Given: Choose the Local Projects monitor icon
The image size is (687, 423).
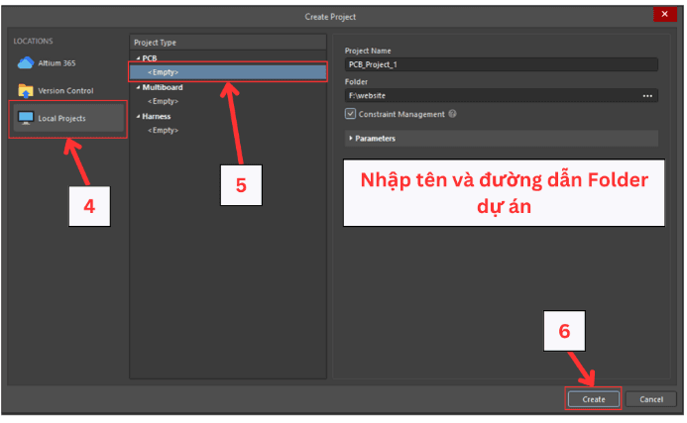Looking at the screenshot, I should coord(26,118).
